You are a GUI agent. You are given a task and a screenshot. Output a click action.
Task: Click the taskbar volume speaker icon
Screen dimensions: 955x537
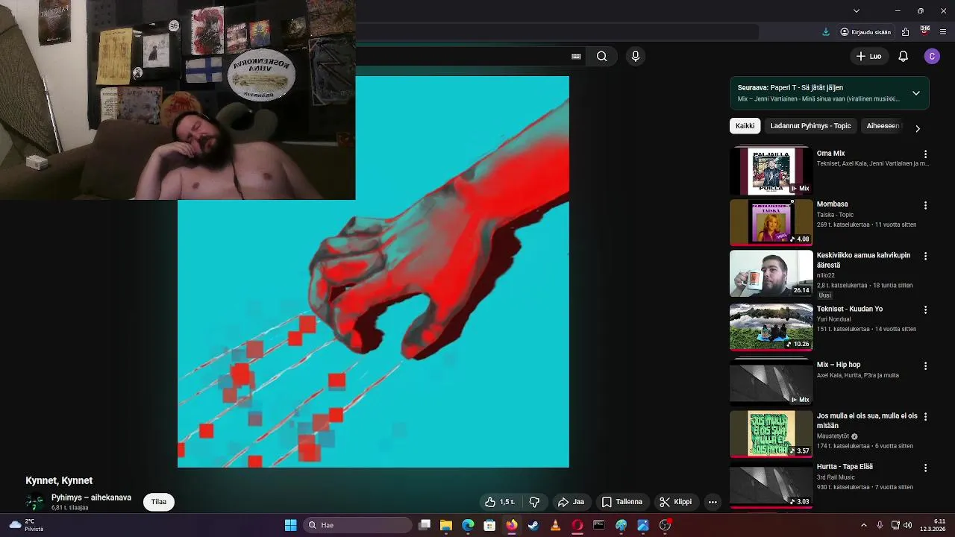click(x=908, y=525)
